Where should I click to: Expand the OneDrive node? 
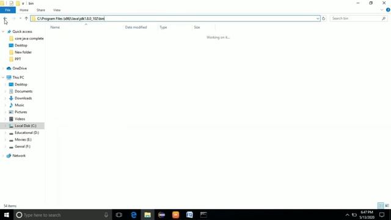coord(3,68)
